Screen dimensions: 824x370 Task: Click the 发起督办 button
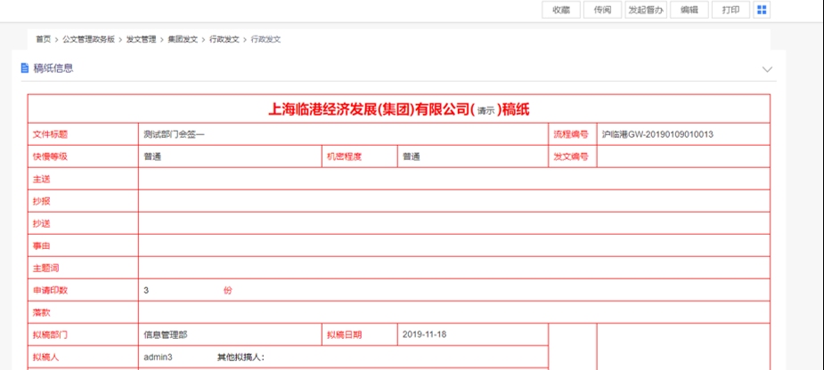click(x=646, y=10)
